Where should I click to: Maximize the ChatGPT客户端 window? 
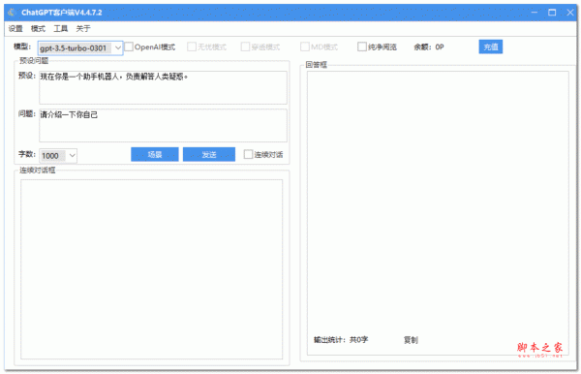coord(552,13)
